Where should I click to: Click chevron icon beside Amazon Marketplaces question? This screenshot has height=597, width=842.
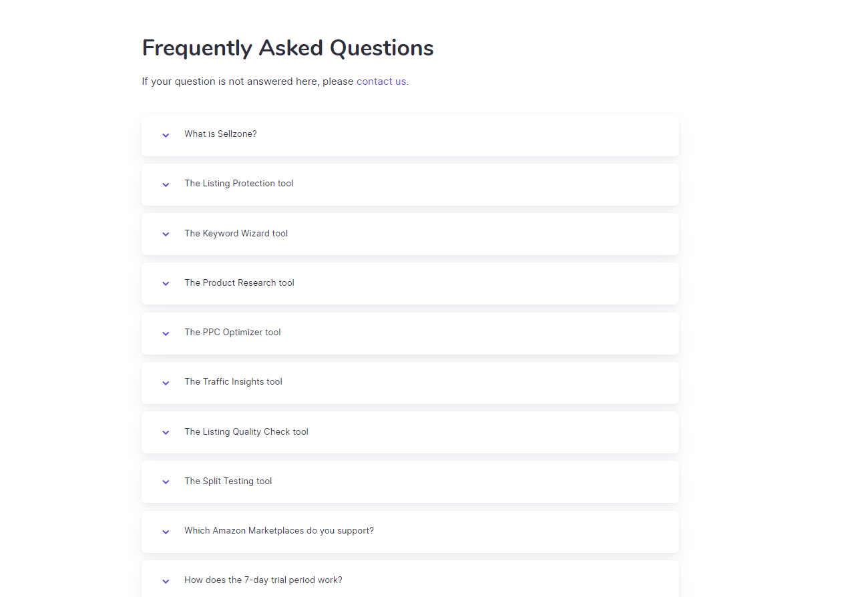pyautogui.click(x=166, y=532)
